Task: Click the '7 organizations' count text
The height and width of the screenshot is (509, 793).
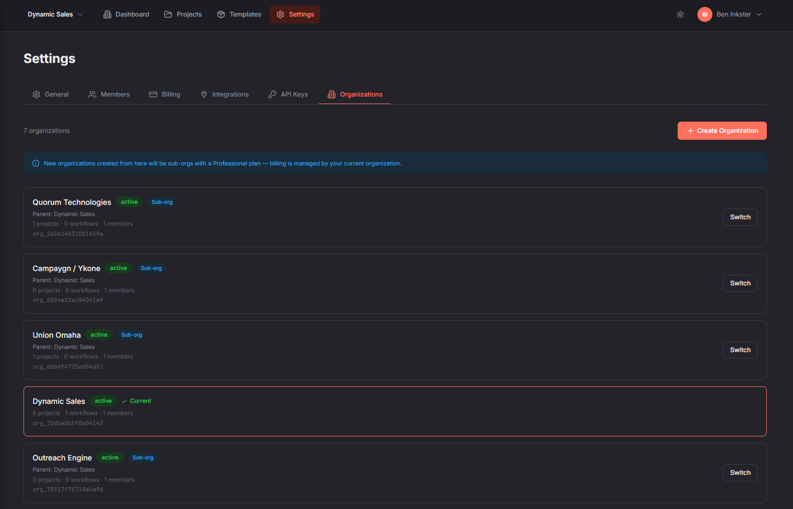Action: point(46,131)
